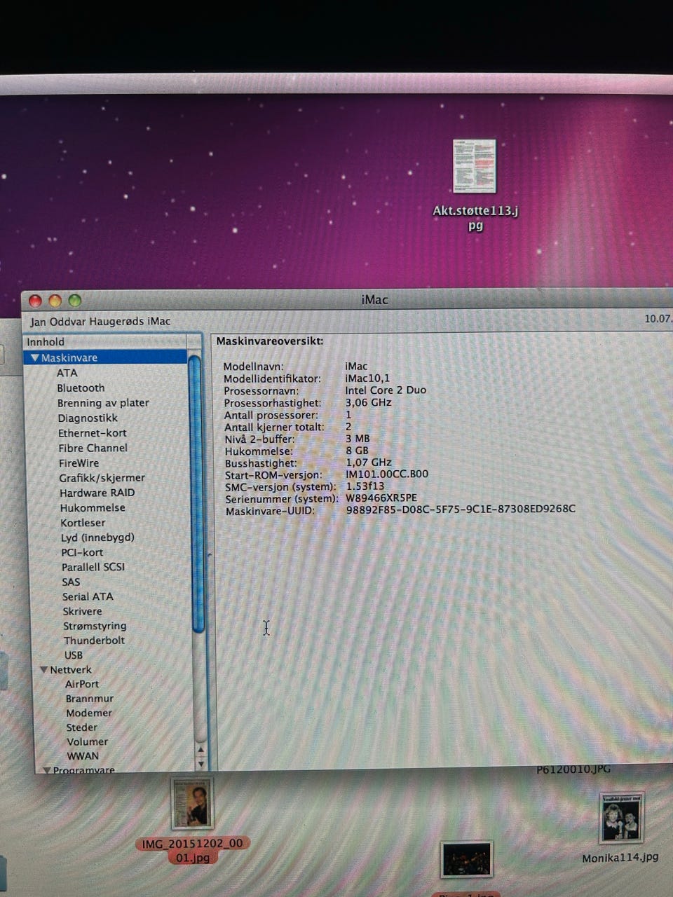
Task: Select Diagnostikk in the list
Action: [88, 418]
